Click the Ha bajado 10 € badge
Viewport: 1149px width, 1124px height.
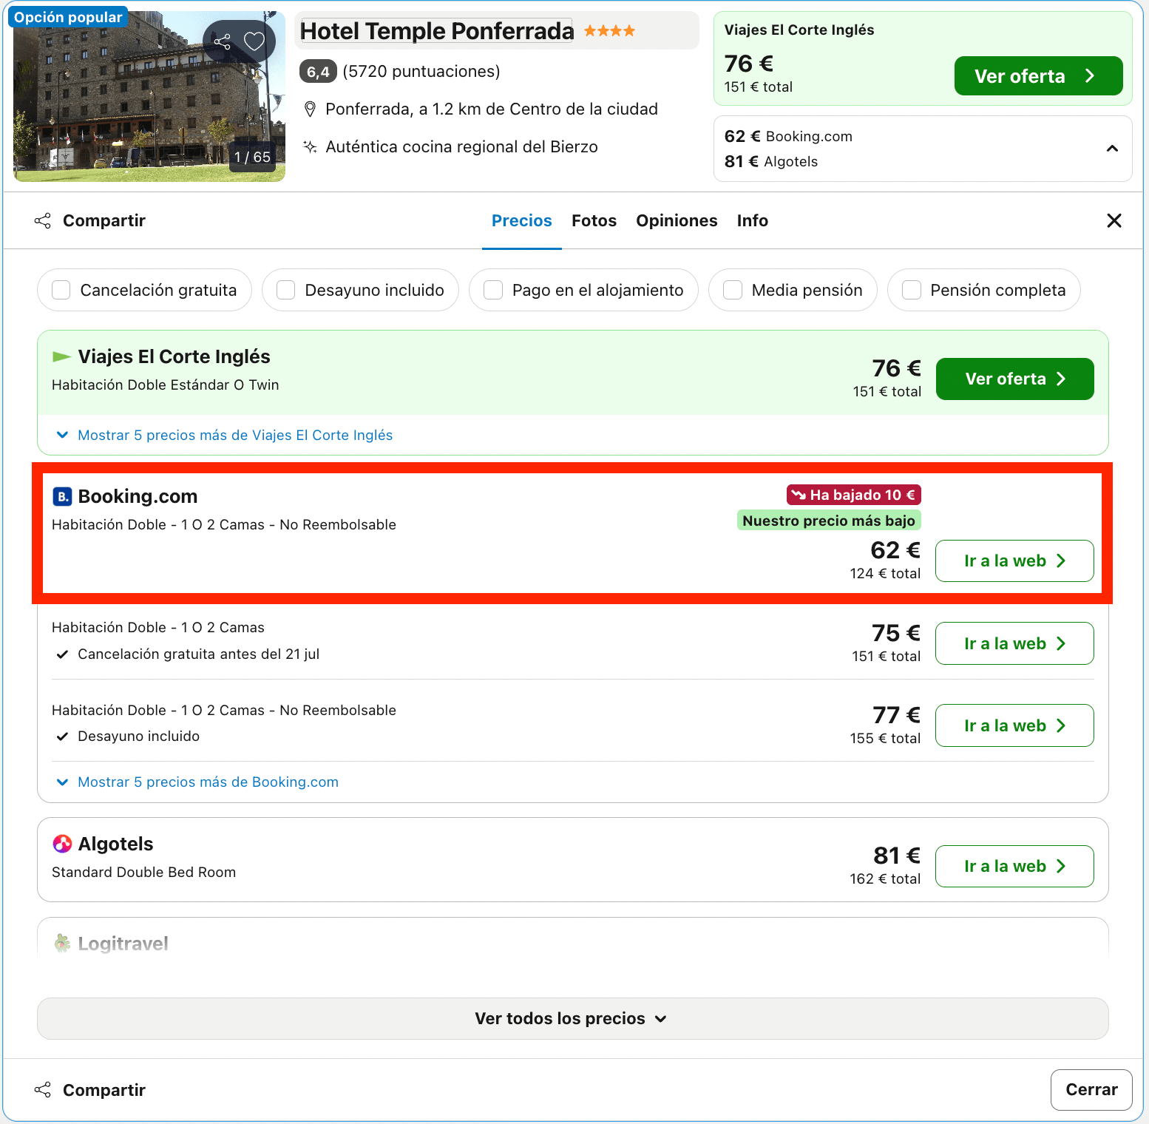[x=854, y=495]
